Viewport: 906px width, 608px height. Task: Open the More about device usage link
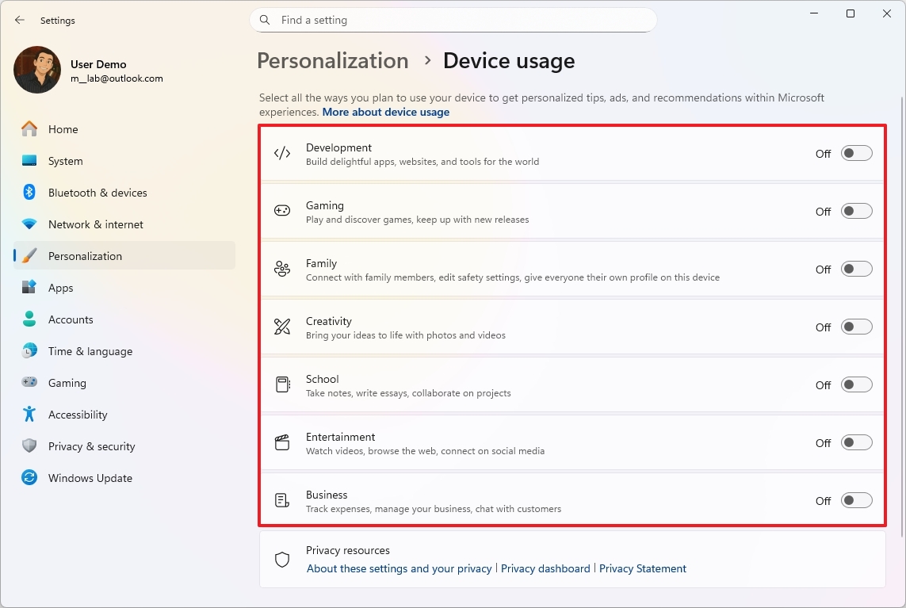click(386, 112)
